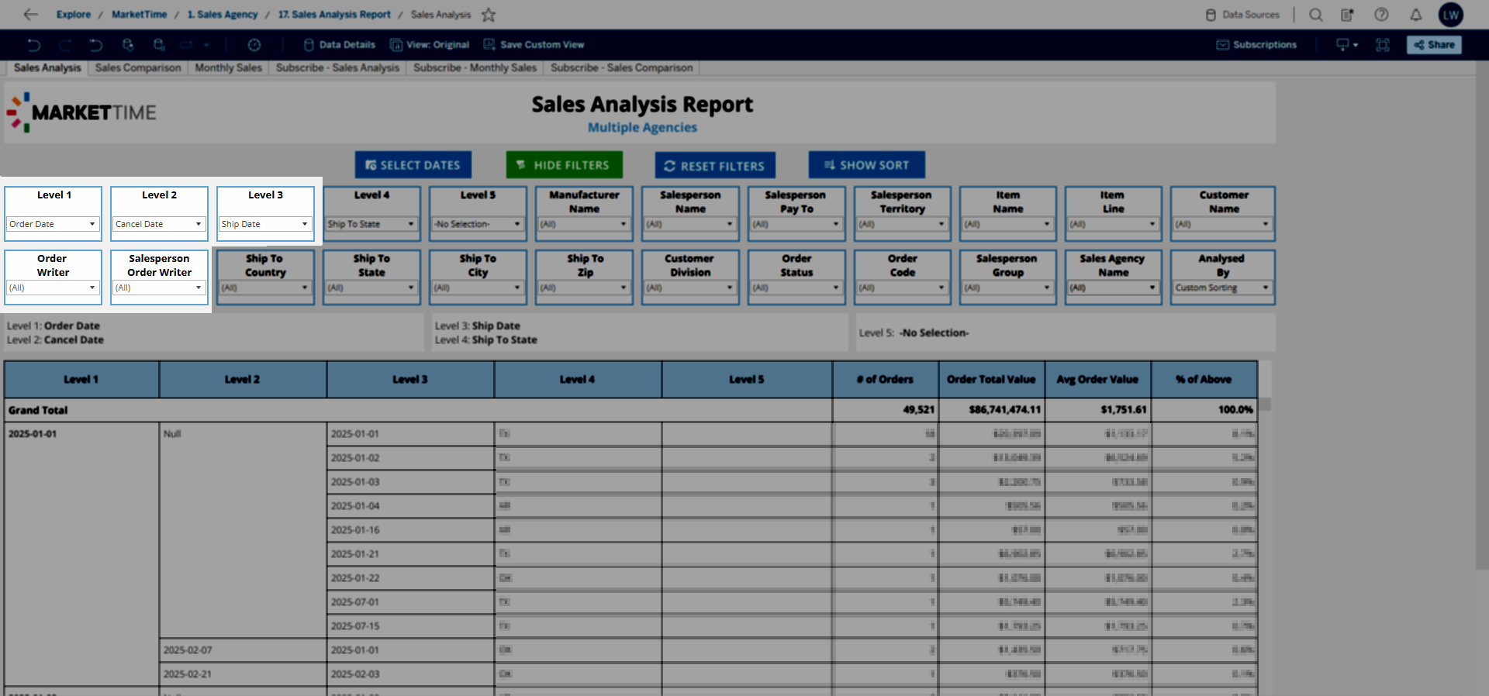The width and height of the screenshot is (1489, 696).
Task: Open the Item Name filter dropdown
Action: (1007, 224)
